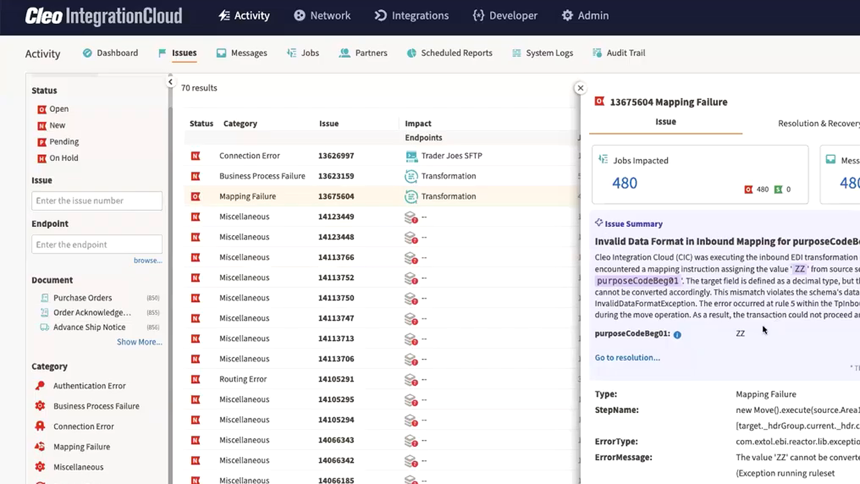Select issue number 13675604
The image size is (860, 484).
coord(336,196)
